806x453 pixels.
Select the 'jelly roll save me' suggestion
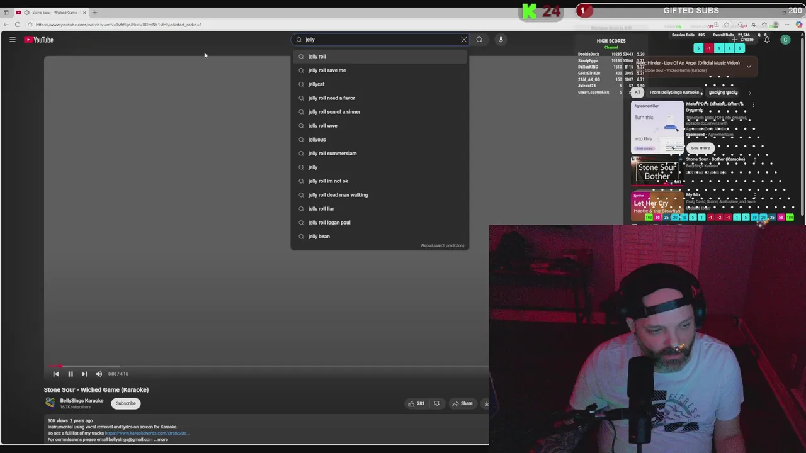tap(379, 70)
